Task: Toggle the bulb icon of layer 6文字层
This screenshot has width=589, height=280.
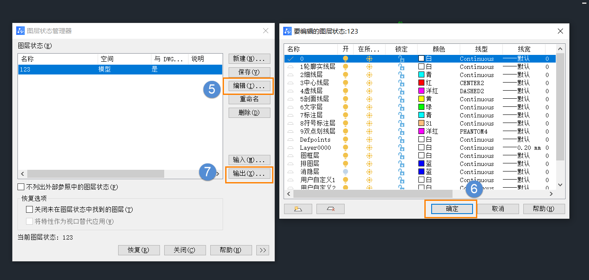Action: pyautogui.click(x=345, y=107)
